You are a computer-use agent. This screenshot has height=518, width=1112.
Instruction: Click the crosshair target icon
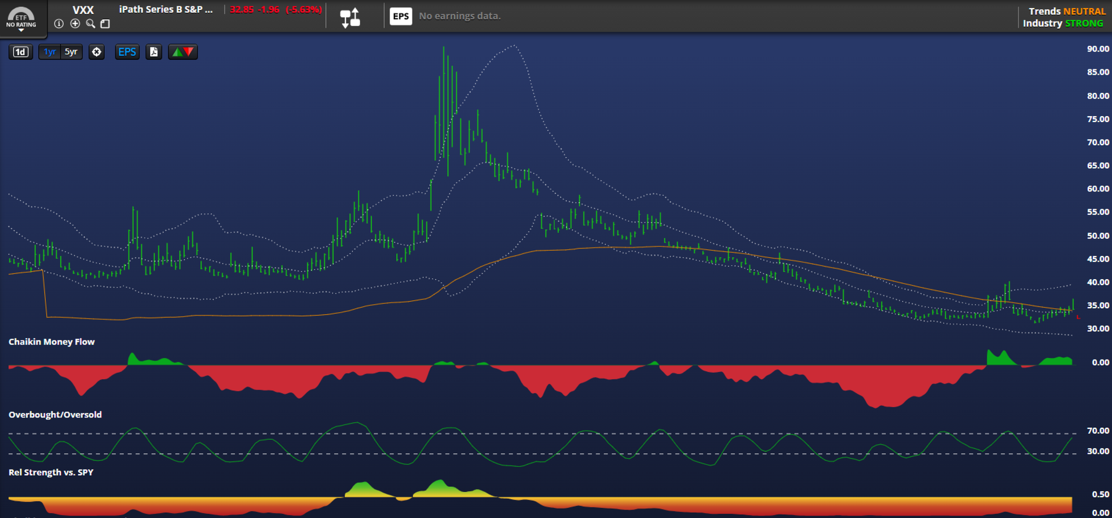pos(97,52)
